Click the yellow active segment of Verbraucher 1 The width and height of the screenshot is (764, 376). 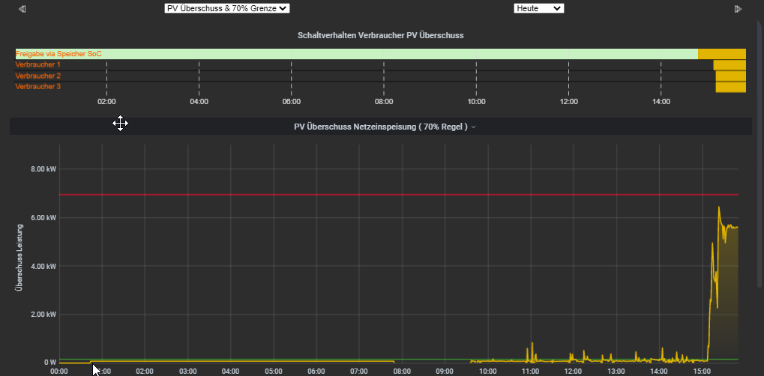(x=730, y=64)
